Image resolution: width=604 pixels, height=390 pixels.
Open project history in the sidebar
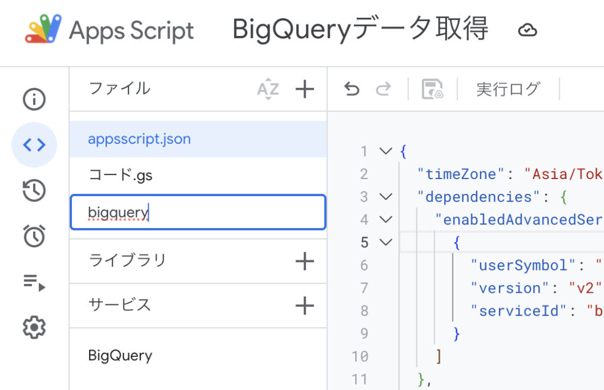[x=34, y=190]
